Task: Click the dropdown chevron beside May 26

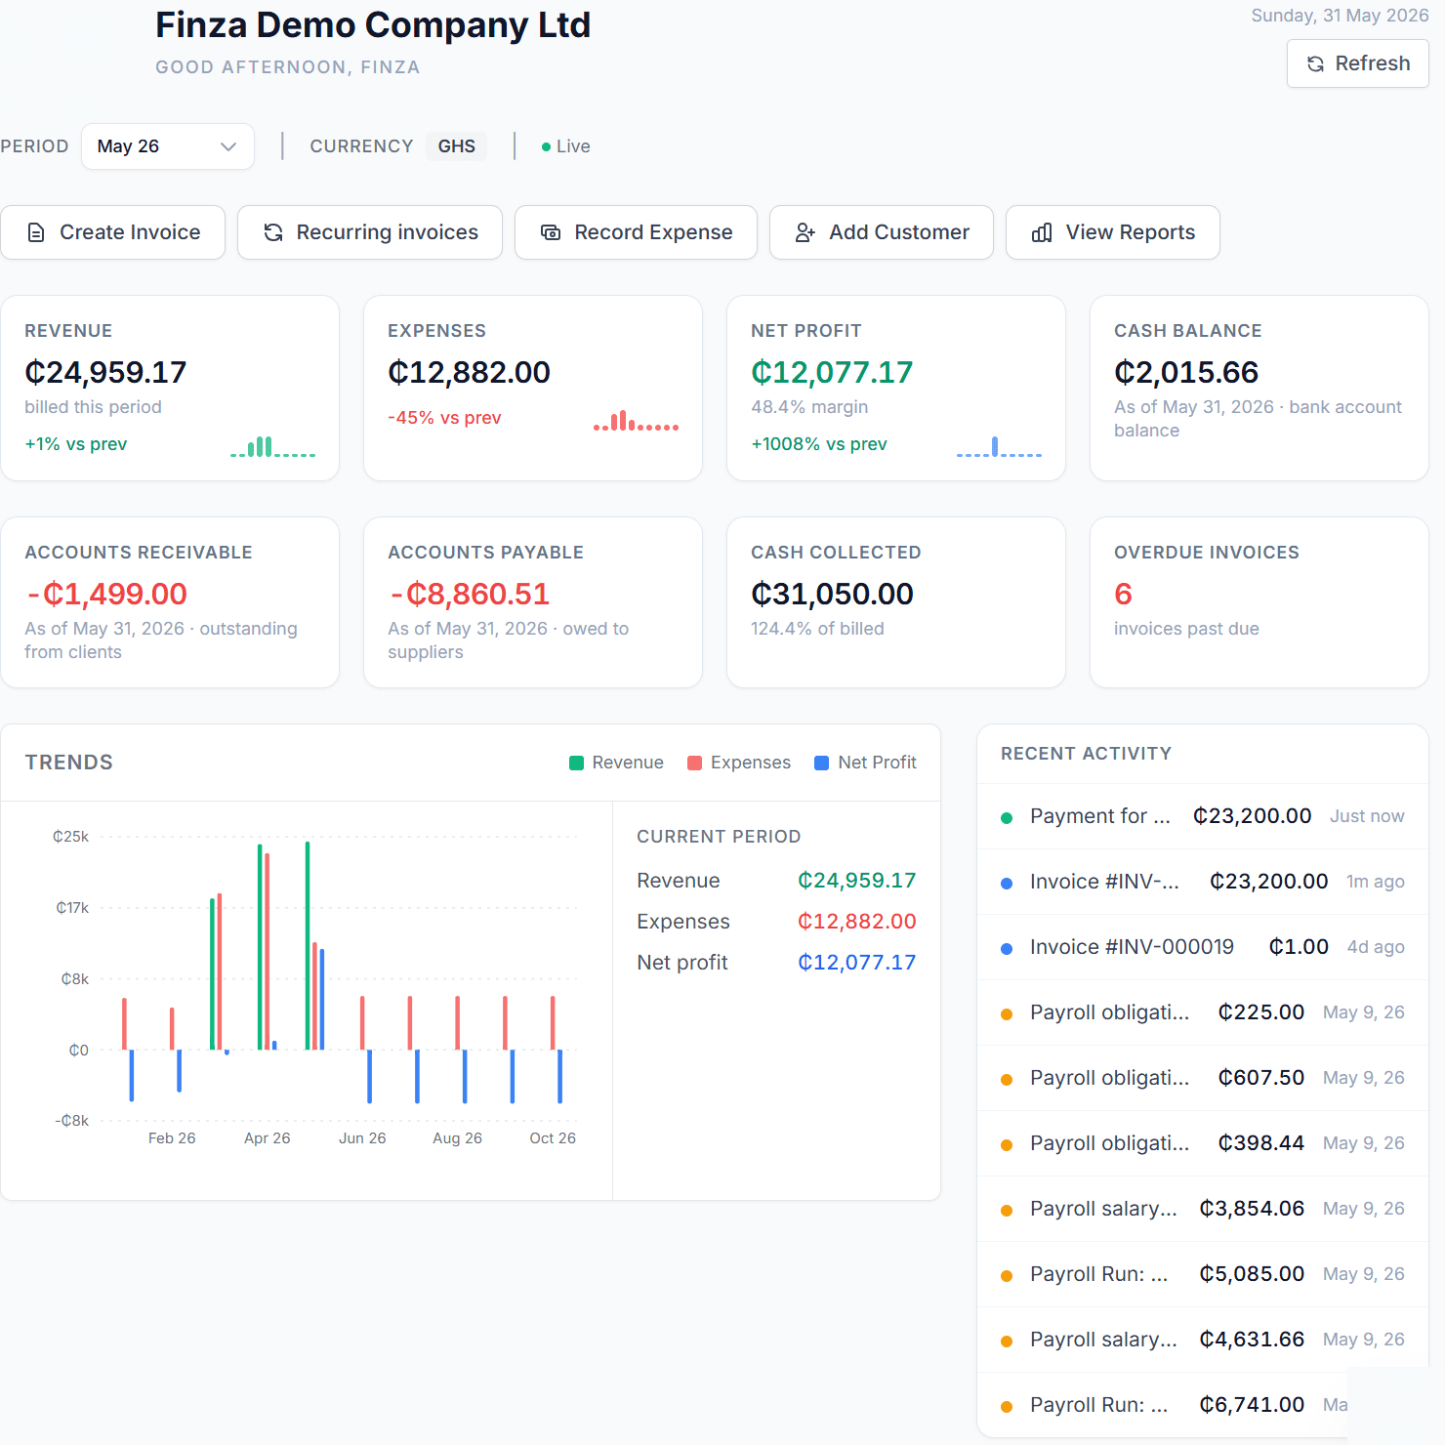Action: click(228, 146)
